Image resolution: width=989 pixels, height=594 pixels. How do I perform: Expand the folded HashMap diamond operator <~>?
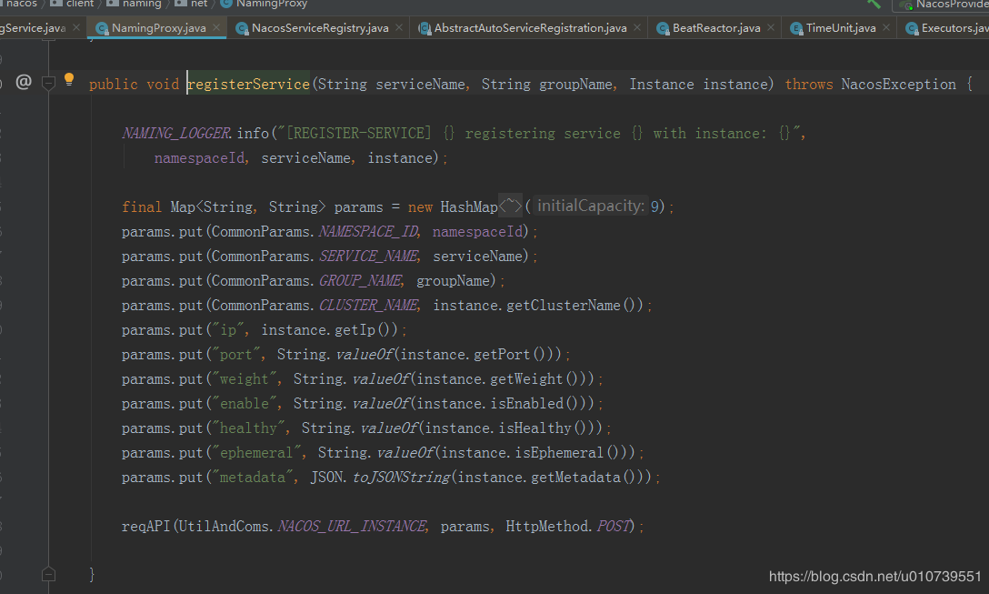pyautogui.click(x=510, y=206)
